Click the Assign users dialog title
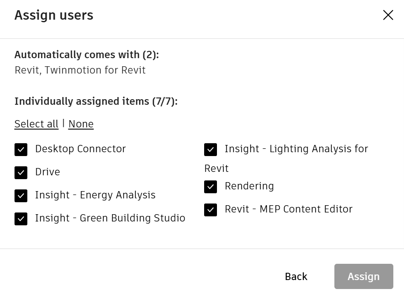This screenshot has height=298, width=404. point(54,15)
